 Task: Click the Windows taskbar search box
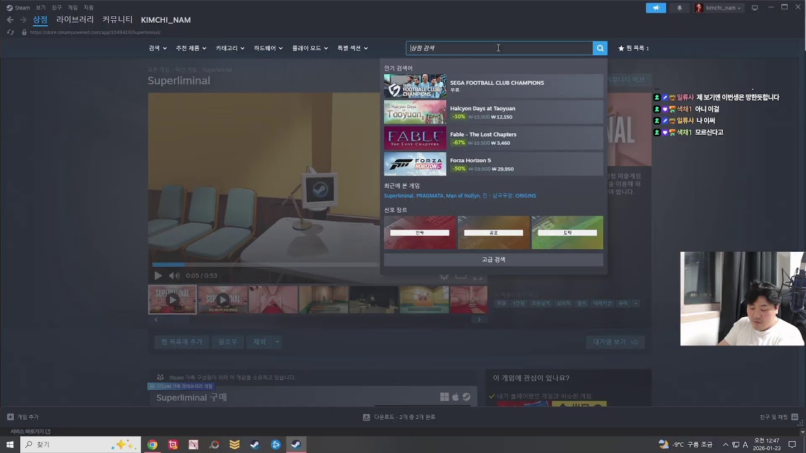tap(79, 445)
